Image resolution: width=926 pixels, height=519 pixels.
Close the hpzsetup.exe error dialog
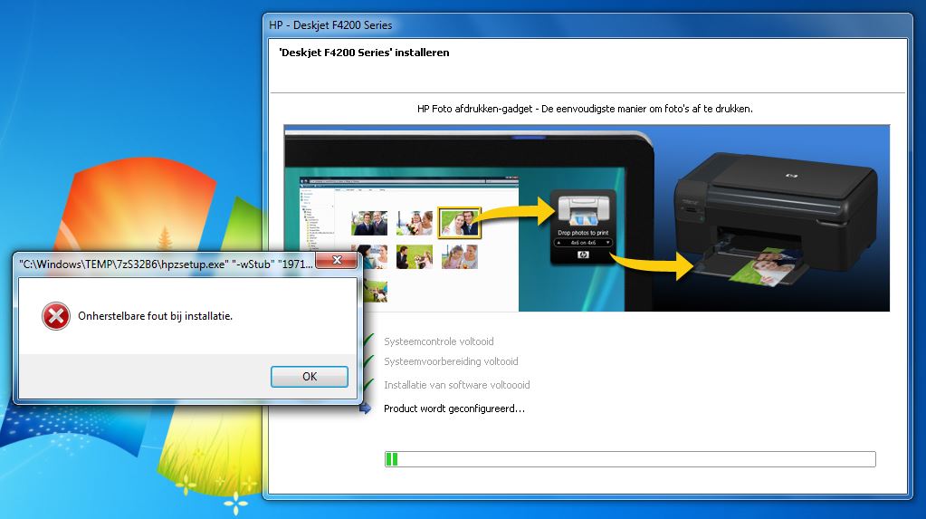point(337,259)
